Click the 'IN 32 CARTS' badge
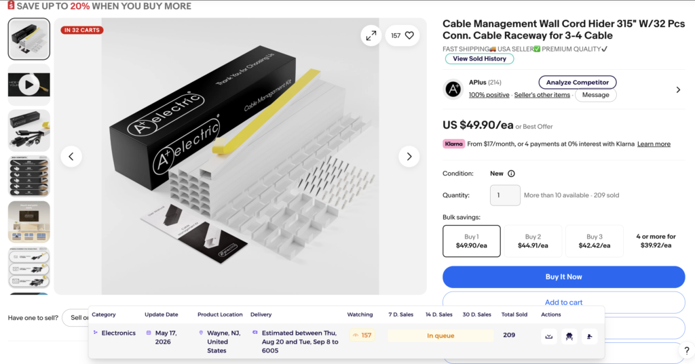695x364 pixels. [x=82, y=30]
